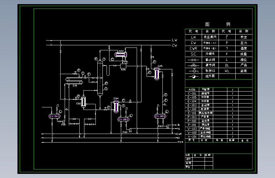Click the 液位 name cell
275x178 pixels.
point(244,60)
